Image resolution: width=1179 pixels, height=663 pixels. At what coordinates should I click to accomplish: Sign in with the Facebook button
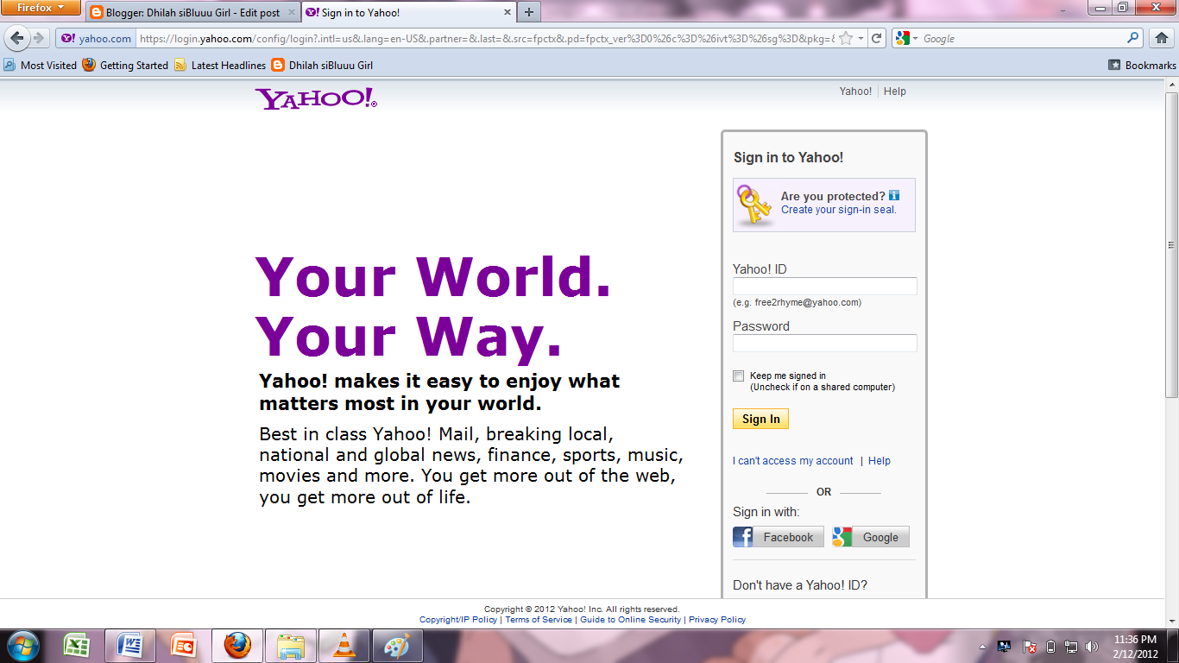click(x=778, y=537)
